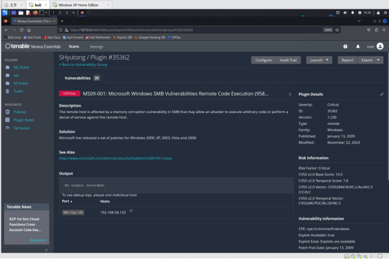Click the Audit Trail button

click(288, 60)
